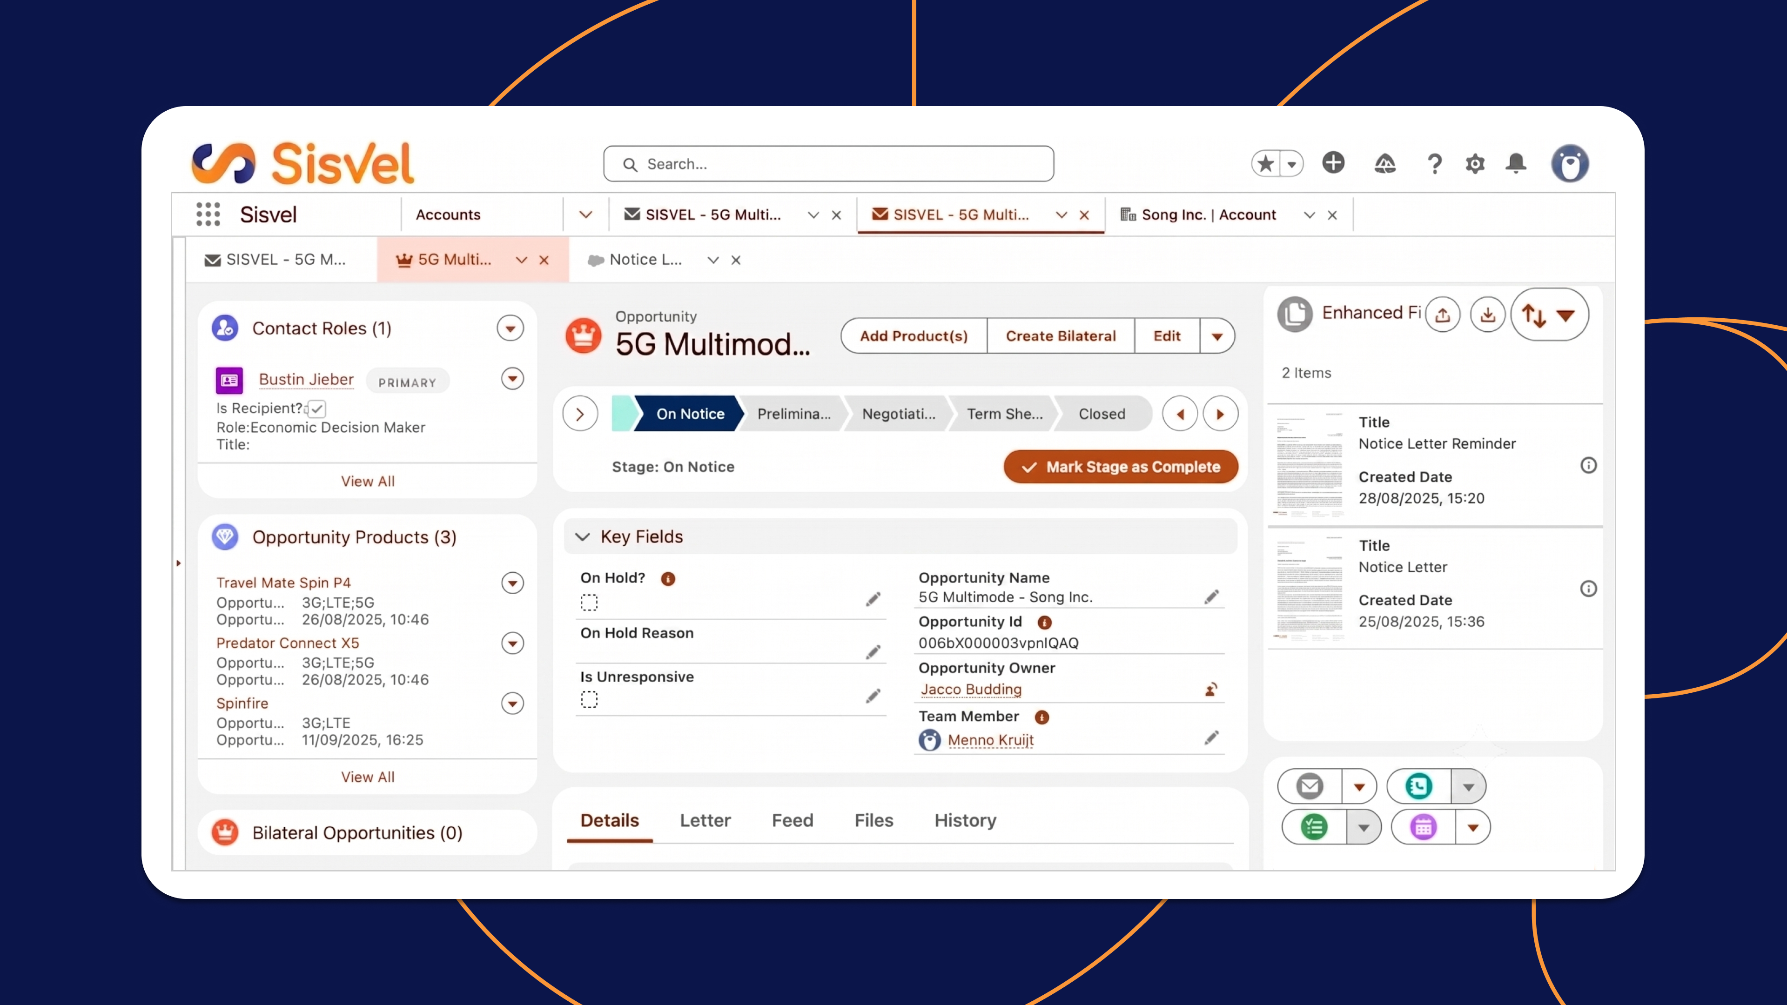Open Predator Connect X5 row dropdown
Screen dimensions: 1787x1005
point(513,643)
